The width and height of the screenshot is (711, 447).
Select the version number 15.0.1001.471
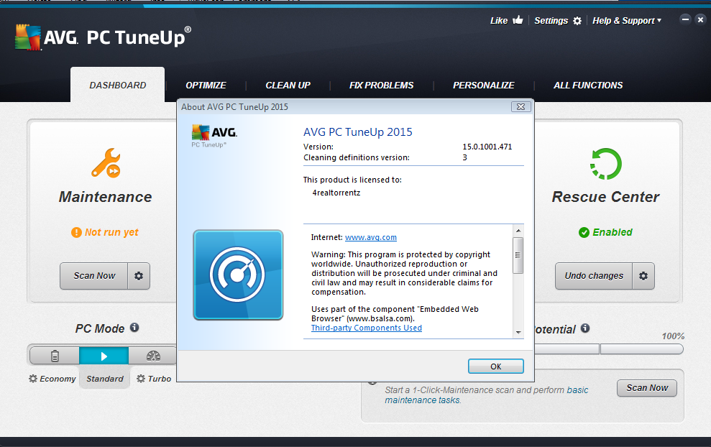click(487, 147)
